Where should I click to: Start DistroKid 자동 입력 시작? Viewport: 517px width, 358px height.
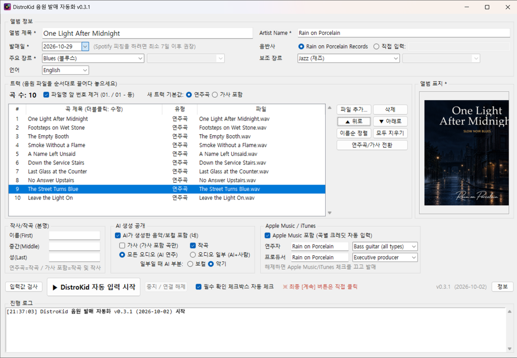tap(93, 287)
